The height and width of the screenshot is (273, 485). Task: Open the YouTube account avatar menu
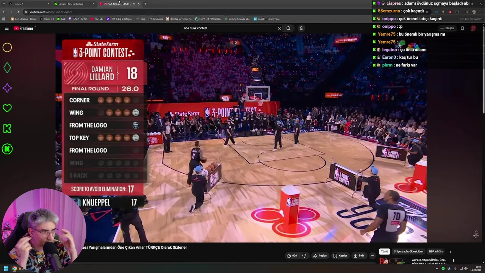click(x=473, y=28)
